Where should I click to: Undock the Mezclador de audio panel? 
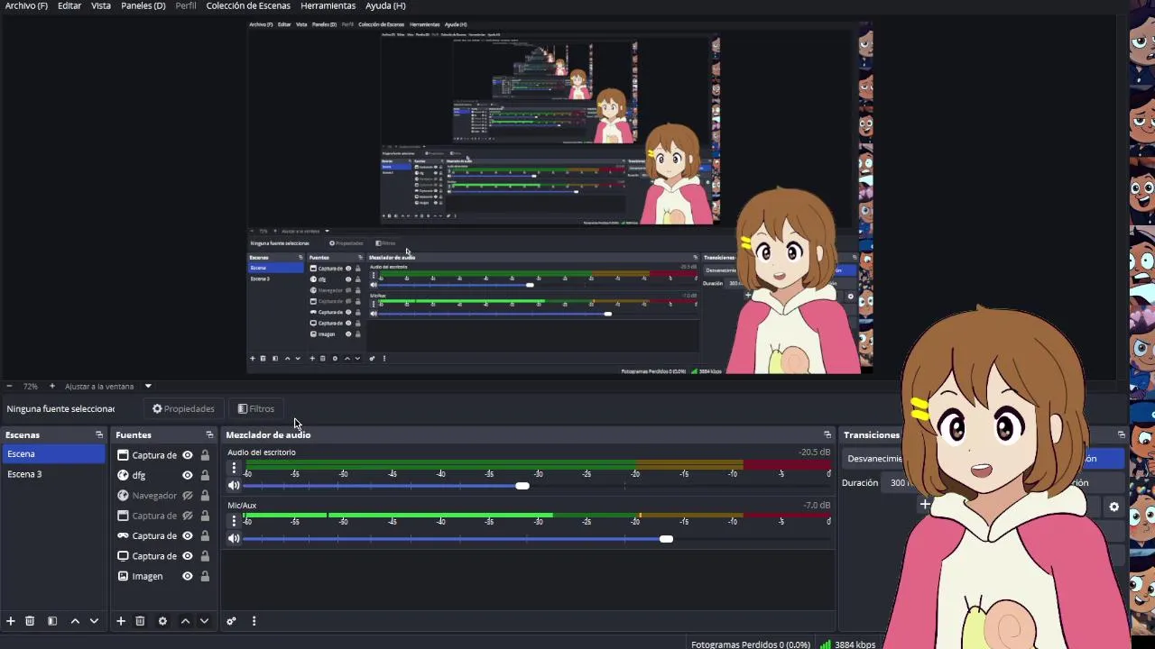(x=827, y=435)
